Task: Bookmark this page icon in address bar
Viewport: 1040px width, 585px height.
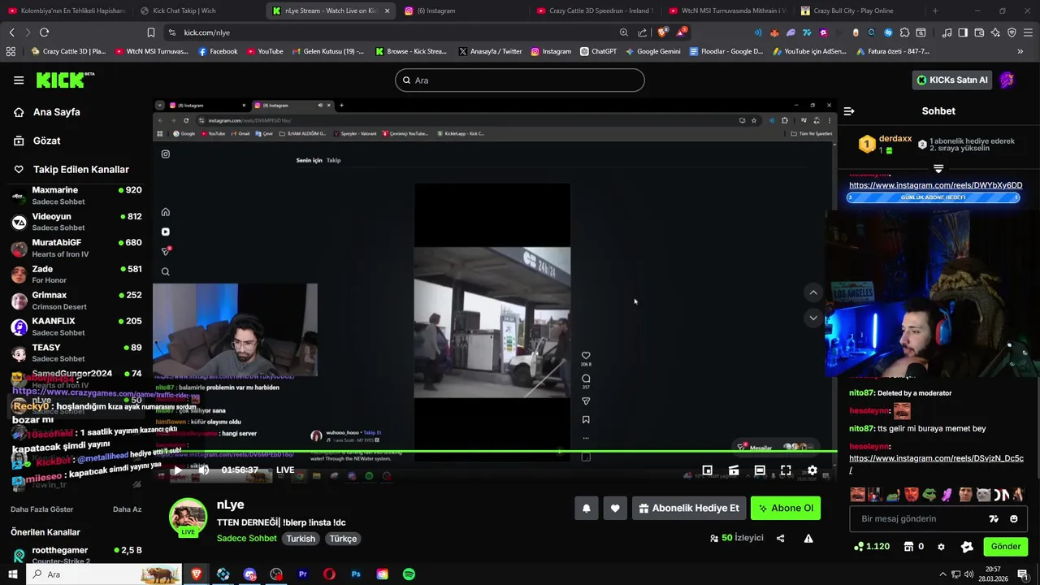Action: point(151,32)
